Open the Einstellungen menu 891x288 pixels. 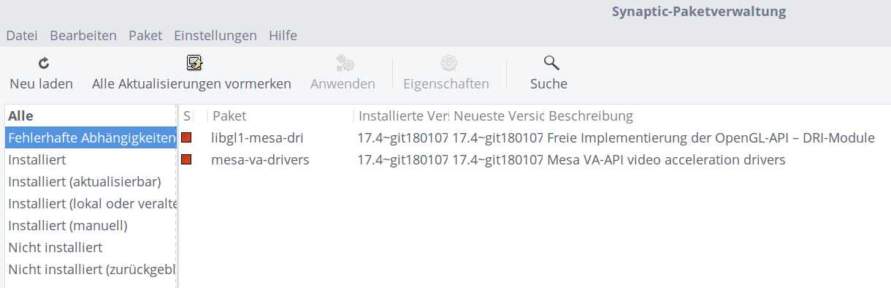215,35
